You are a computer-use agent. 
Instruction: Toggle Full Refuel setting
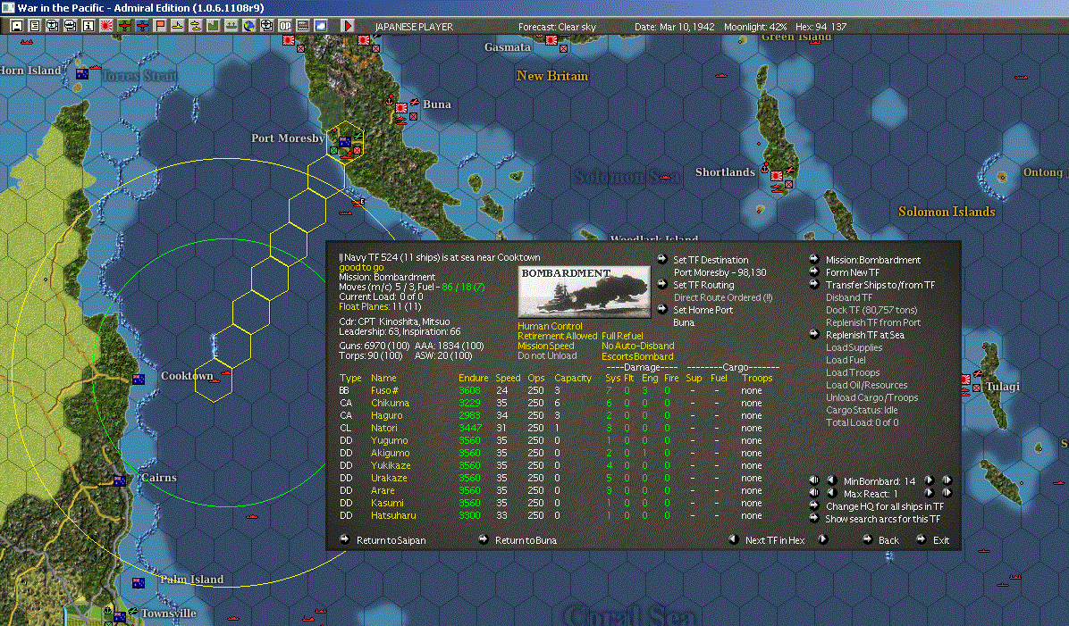coord(622,336)
